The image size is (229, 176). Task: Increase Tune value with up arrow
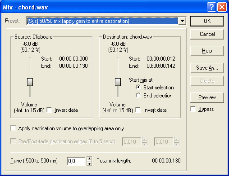[x=89, y=158]
